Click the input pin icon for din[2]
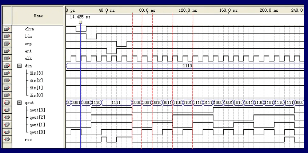308x153 pixels. point(7,81)
